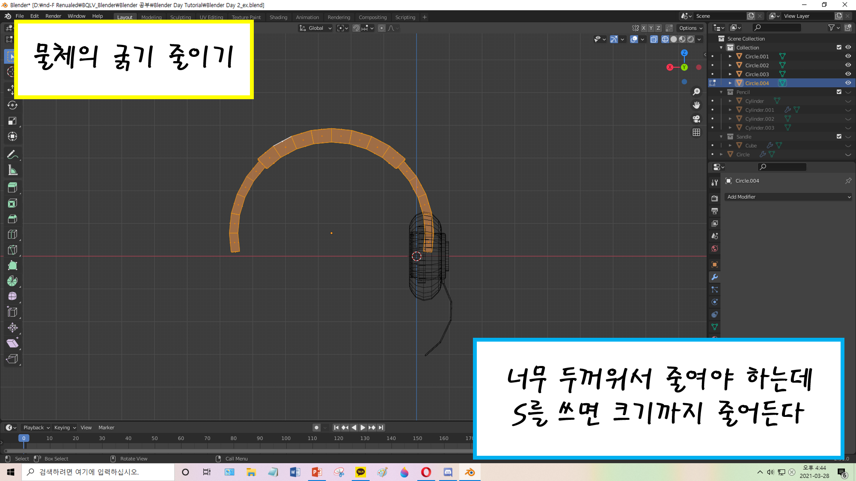Expand the Circle.002 tree item
This screenshot has width=856, height=481.
click(x=730, y=65)
